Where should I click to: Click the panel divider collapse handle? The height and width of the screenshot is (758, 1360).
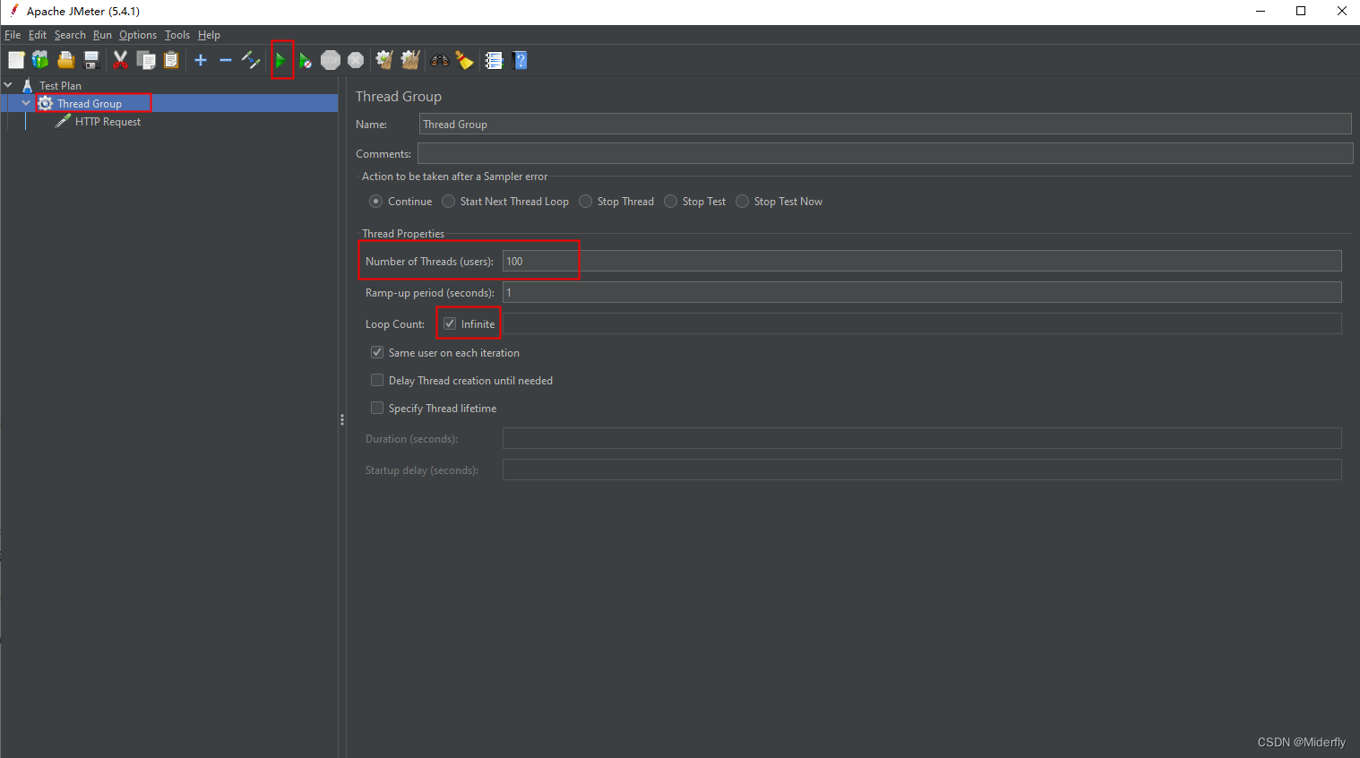(342, 419)
